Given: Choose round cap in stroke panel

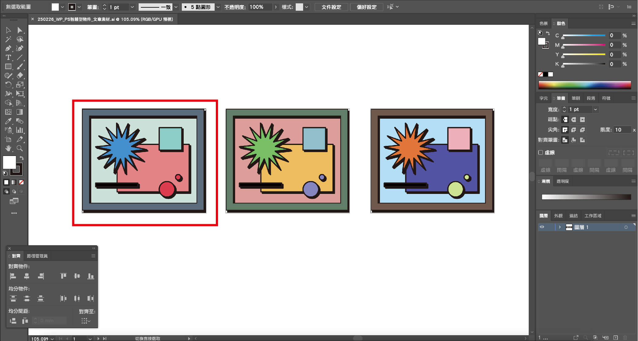Looking at the screenshot, I should click(574, 120).
